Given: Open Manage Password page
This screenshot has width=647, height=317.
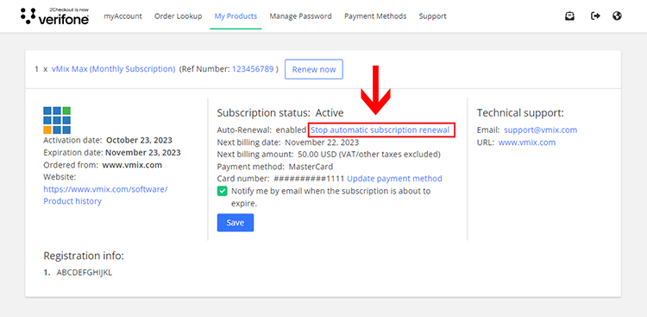Looking at the screenshot, I should tap(300, 16).
